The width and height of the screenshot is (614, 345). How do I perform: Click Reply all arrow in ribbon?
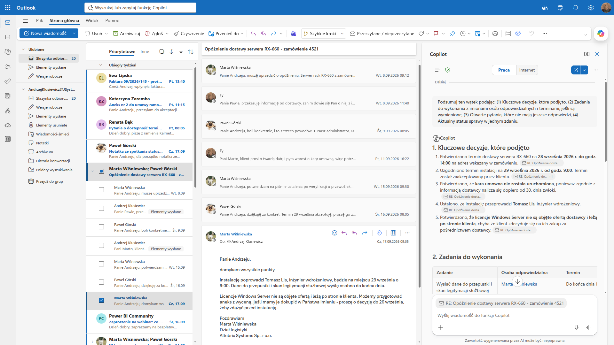coord(264,34)
